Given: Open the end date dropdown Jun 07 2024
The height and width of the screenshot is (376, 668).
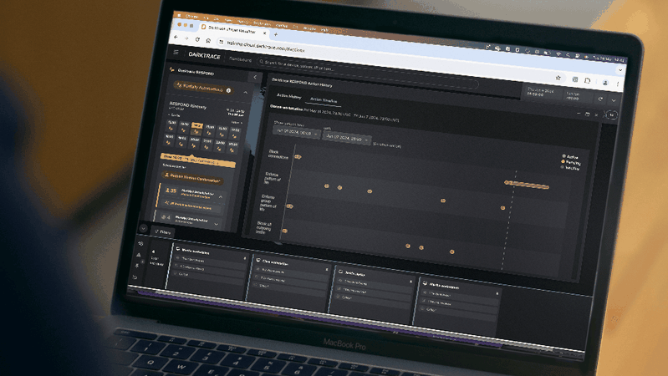Looking at the screenshot, I should click(x=346, y=139).
